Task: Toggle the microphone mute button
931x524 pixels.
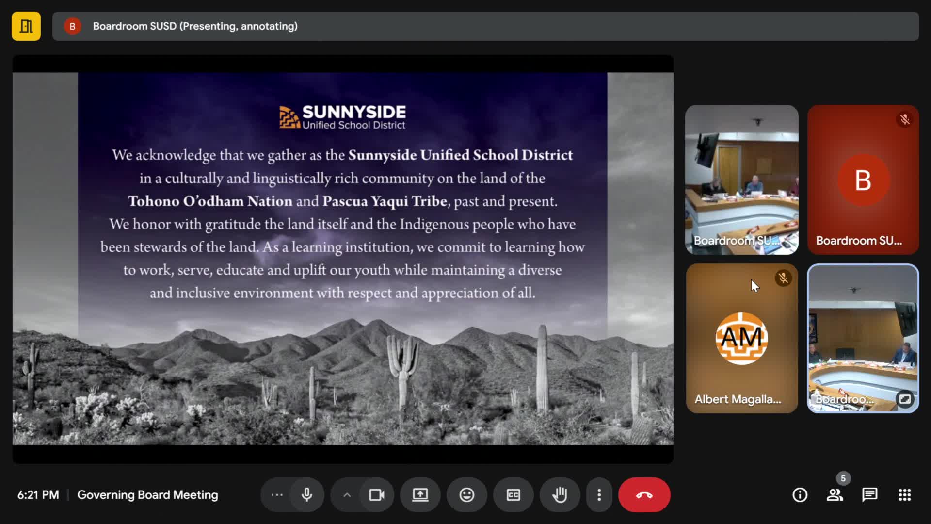Action: [x=306, y=495]
